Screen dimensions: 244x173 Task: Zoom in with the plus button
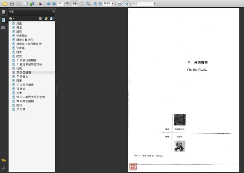point(100,3)
